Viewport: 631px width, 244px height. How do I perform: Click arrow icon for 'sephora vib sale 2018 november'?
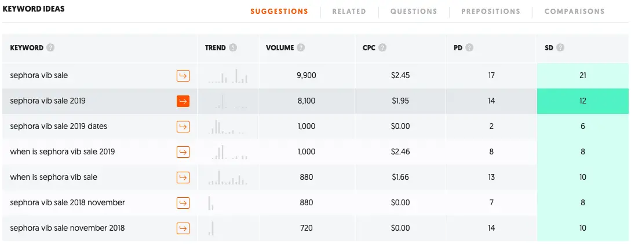tap(183, 203)
